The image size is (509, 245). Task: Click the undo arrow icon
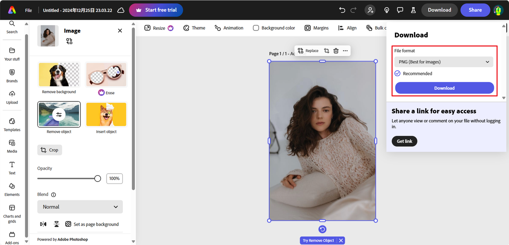pos(342,10)
